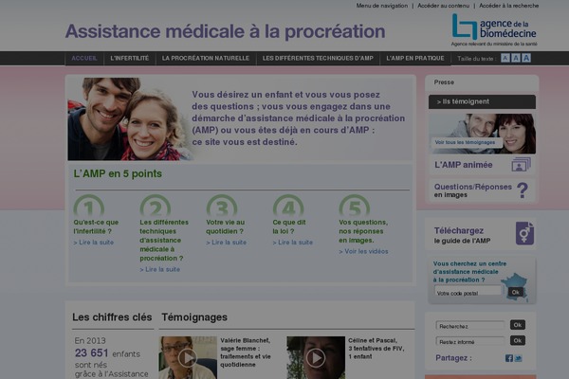
Task: Click Lire la suite under infertilité
Action: click(x=94, y=243)
